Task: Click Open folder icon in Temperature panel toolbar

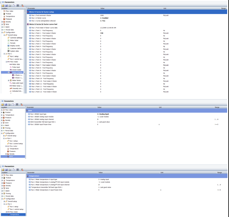Action: 3,170
